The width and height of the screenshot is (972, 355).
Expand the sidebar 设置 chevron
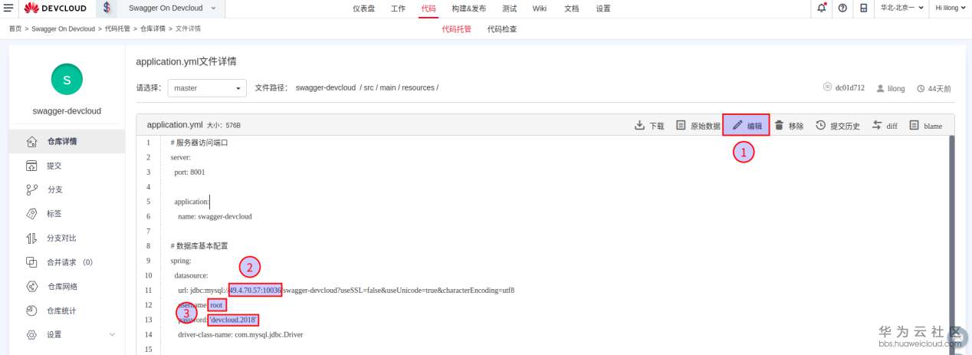coord(112,335)
